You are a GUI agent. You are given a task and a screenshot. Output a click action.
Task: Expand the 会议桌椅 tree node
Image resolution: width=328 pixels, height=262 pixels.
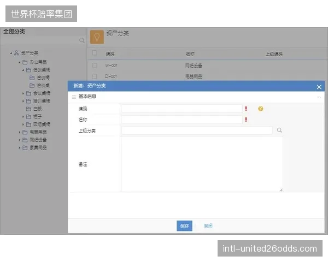point(23,93)
